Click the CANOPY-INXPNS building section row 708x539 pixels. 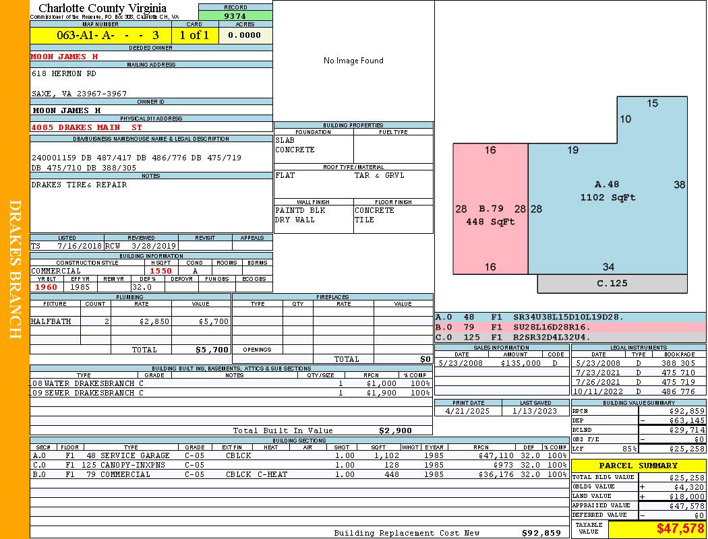pos(300,465)
